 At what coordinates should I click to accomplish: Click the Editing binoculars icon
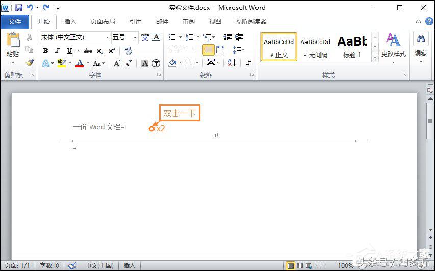click(421, 39)
